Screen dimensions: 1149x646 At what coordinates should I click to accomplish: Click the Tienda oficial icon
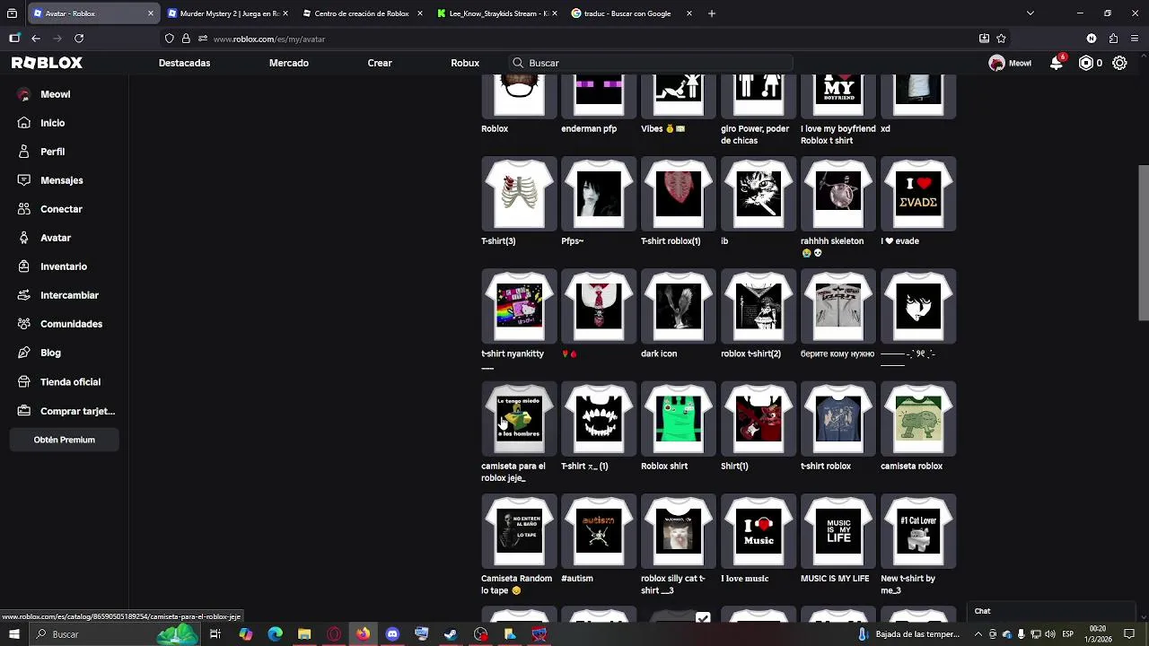click(x=24, y=382)
